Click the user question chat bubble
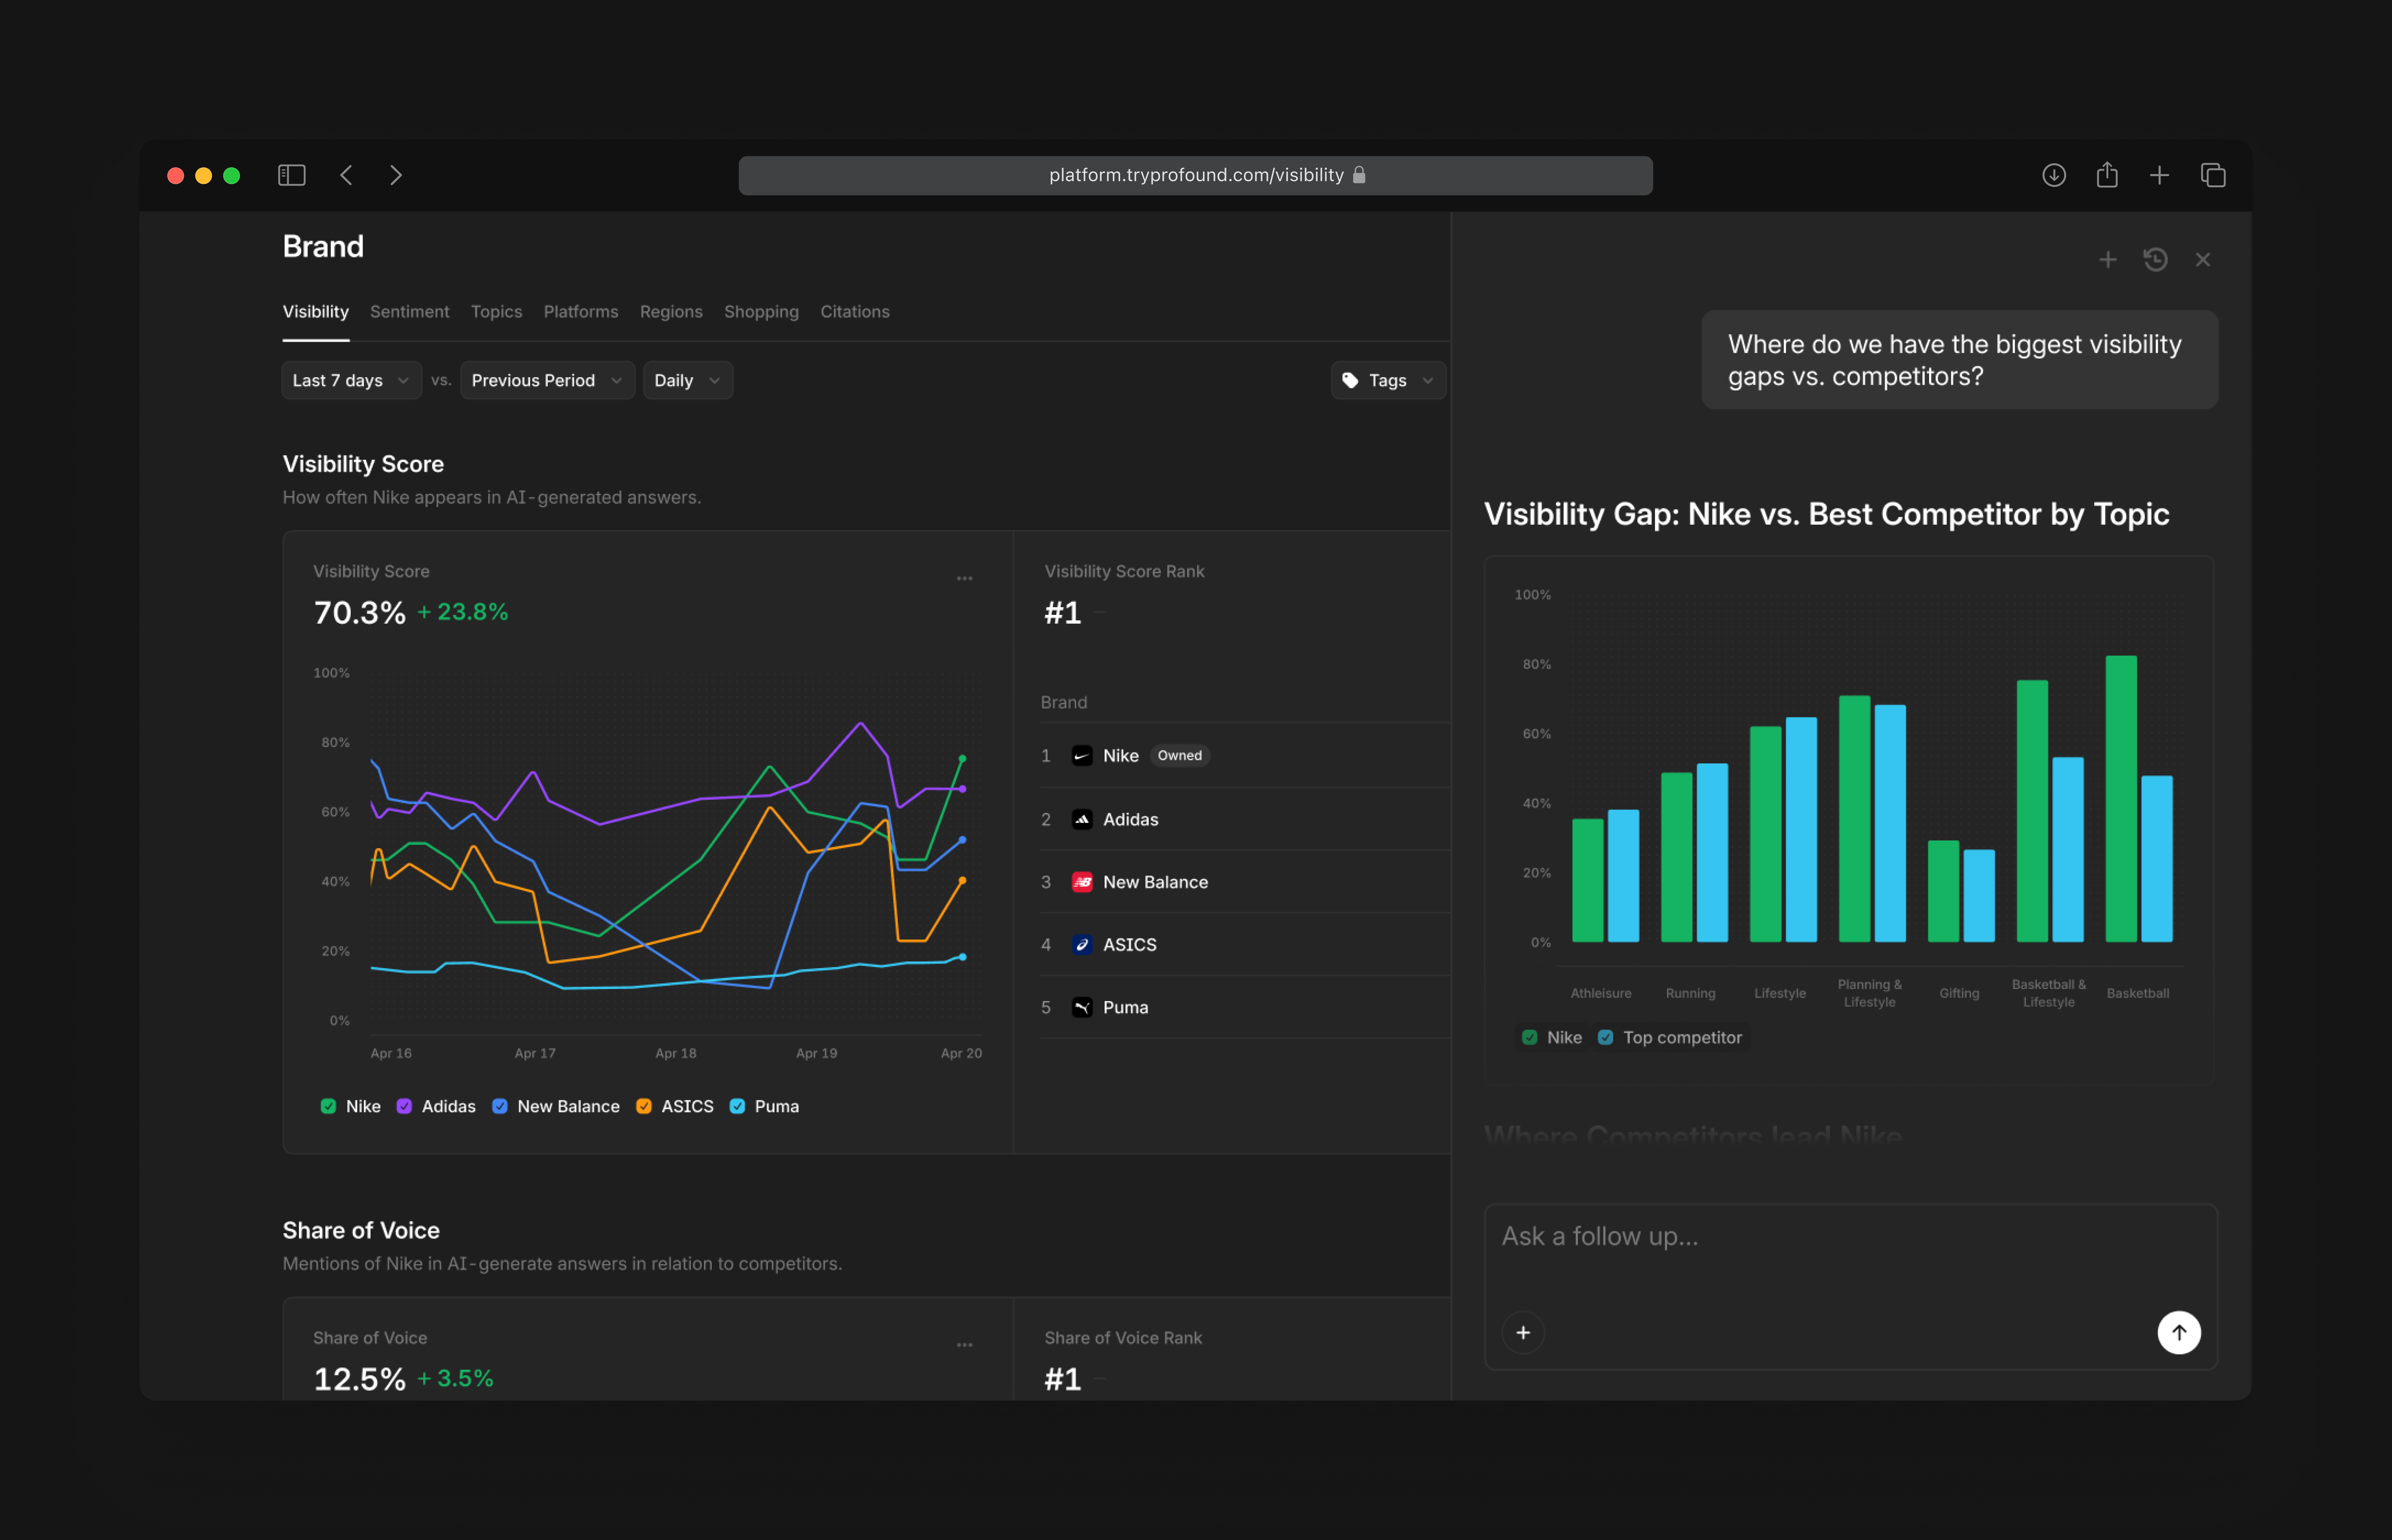Screen dimensions: 2392x1540 [x=1960, y=360]
